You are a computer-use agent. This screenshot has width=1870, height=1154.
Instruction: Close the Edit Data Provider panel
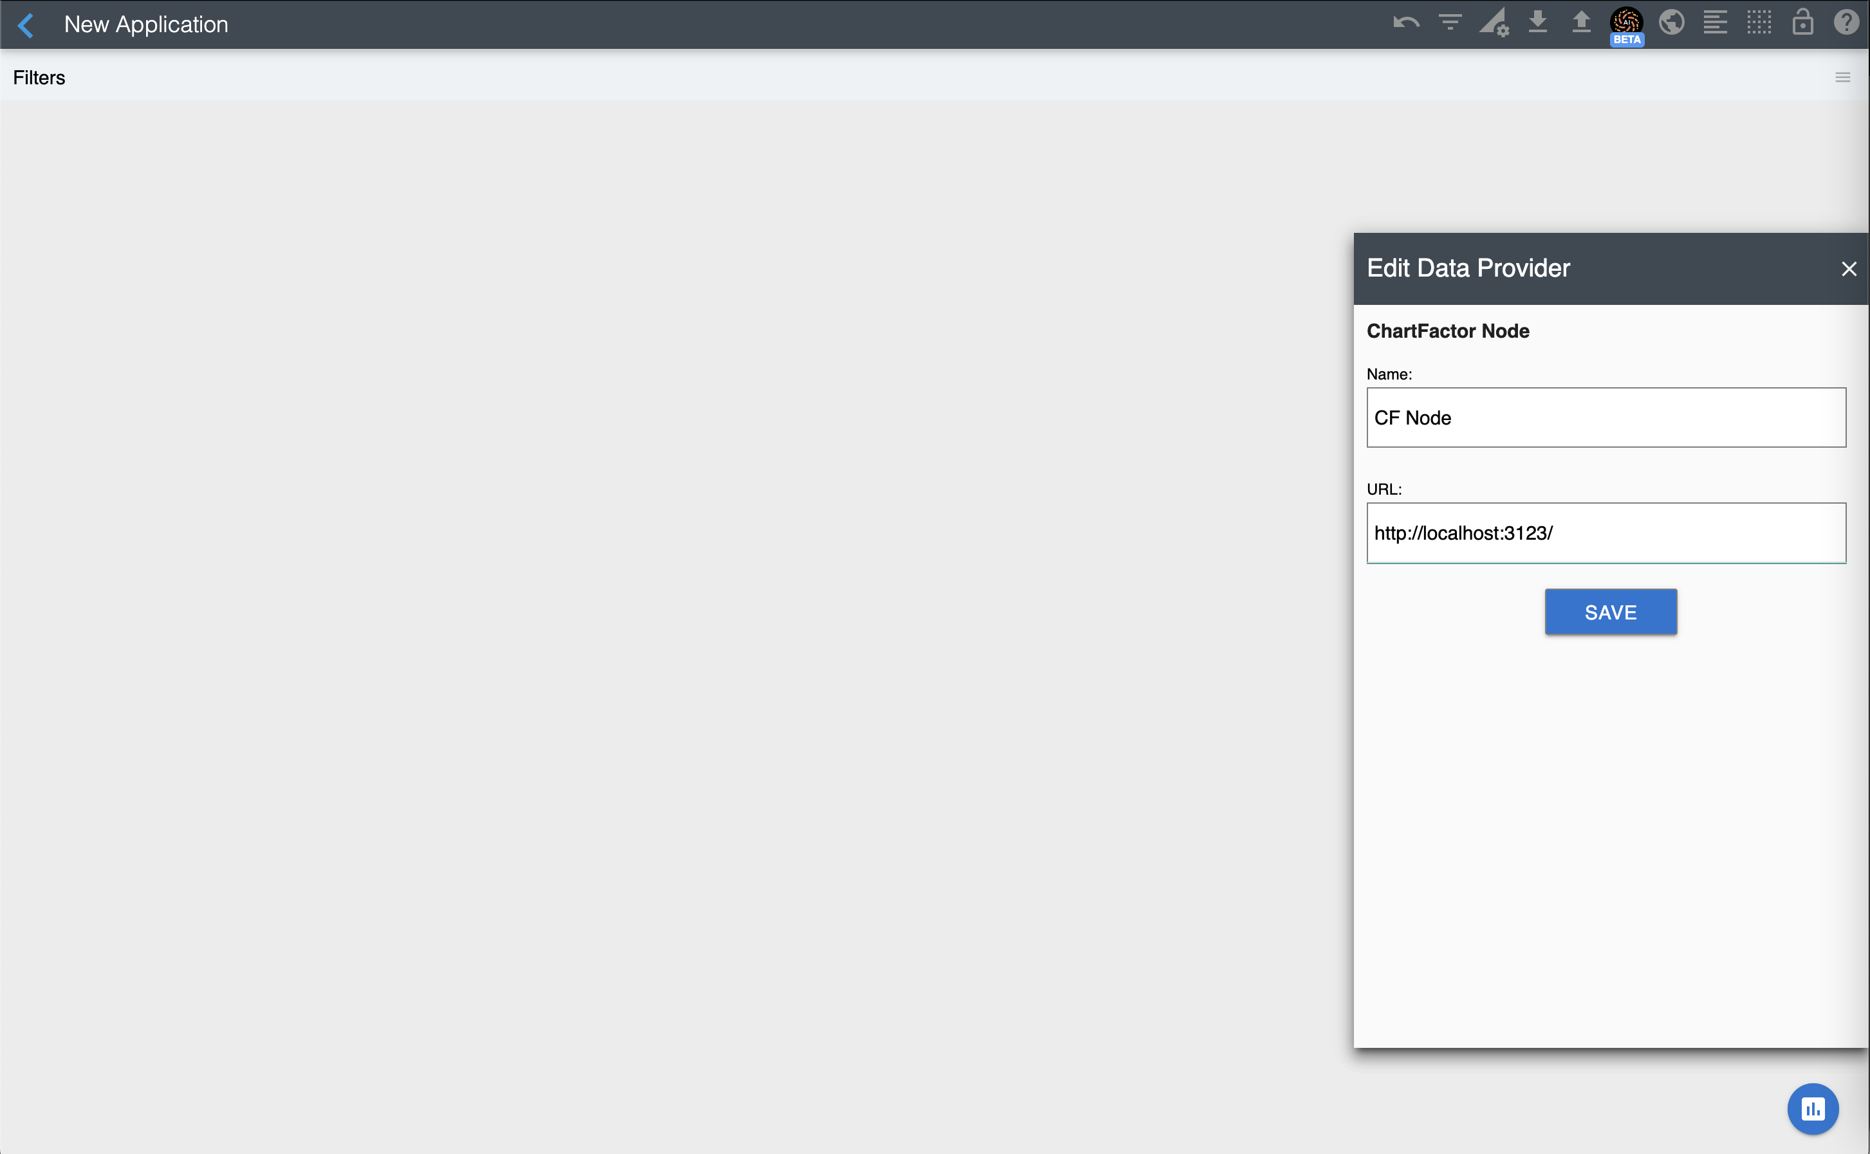pos(1849,269)
